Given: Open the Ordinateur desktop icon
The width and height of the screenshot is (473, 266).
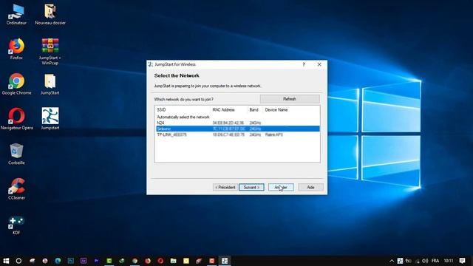Looking at the screenshot, I should click(x=16, y=14).
